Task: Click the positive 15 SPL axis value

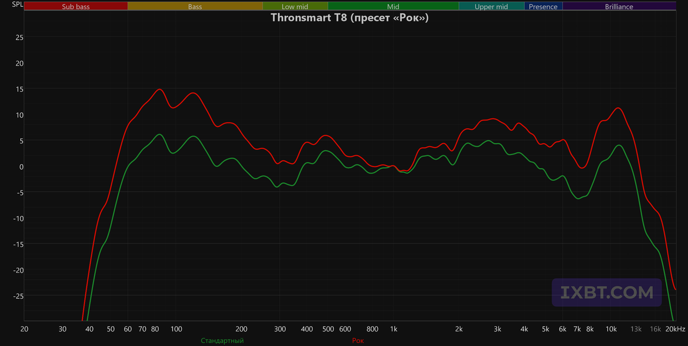Action: click(20, 89)
